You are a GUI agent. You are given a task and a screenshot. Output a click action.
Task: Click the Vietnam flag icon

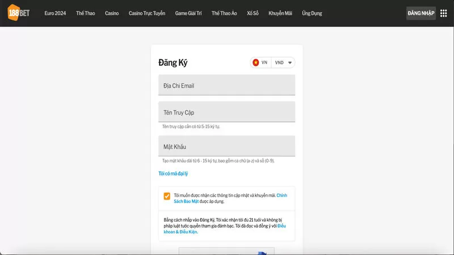256,63
